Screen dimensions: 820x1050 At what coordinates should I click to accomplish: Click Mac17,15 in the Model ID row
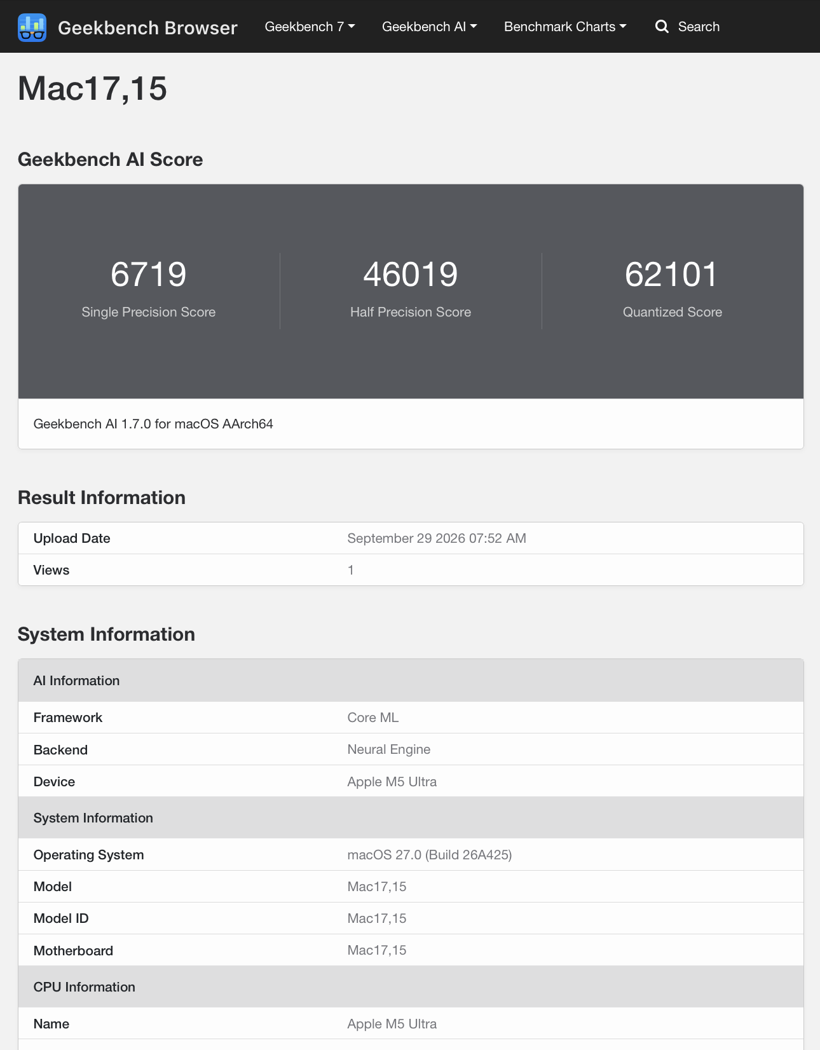point(377,918)
